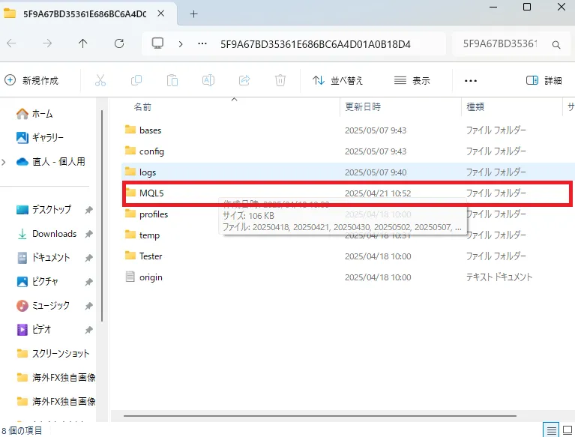
Task: Sort by 名前 column header
Action: (x=142, y=107)
